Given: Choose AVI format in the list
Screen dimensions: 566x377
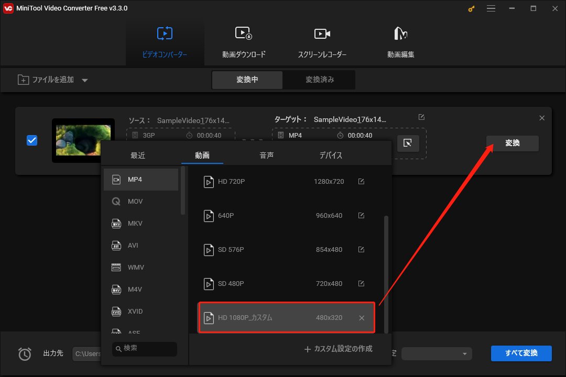Looking at the screenshot, I should click(141, 246).
